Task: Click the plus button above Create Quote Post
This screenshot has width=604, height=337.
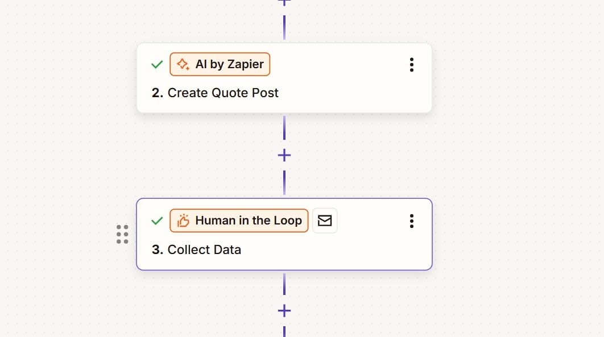Action: pos(283,3)
